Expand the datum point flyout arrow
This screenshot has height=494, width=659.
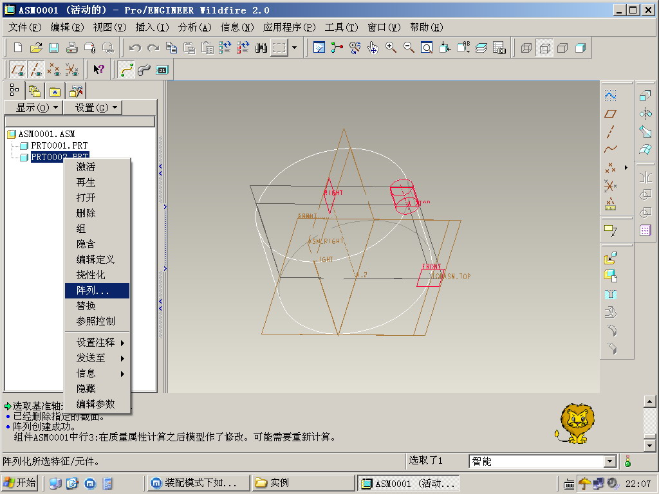[x=626, y=168]
